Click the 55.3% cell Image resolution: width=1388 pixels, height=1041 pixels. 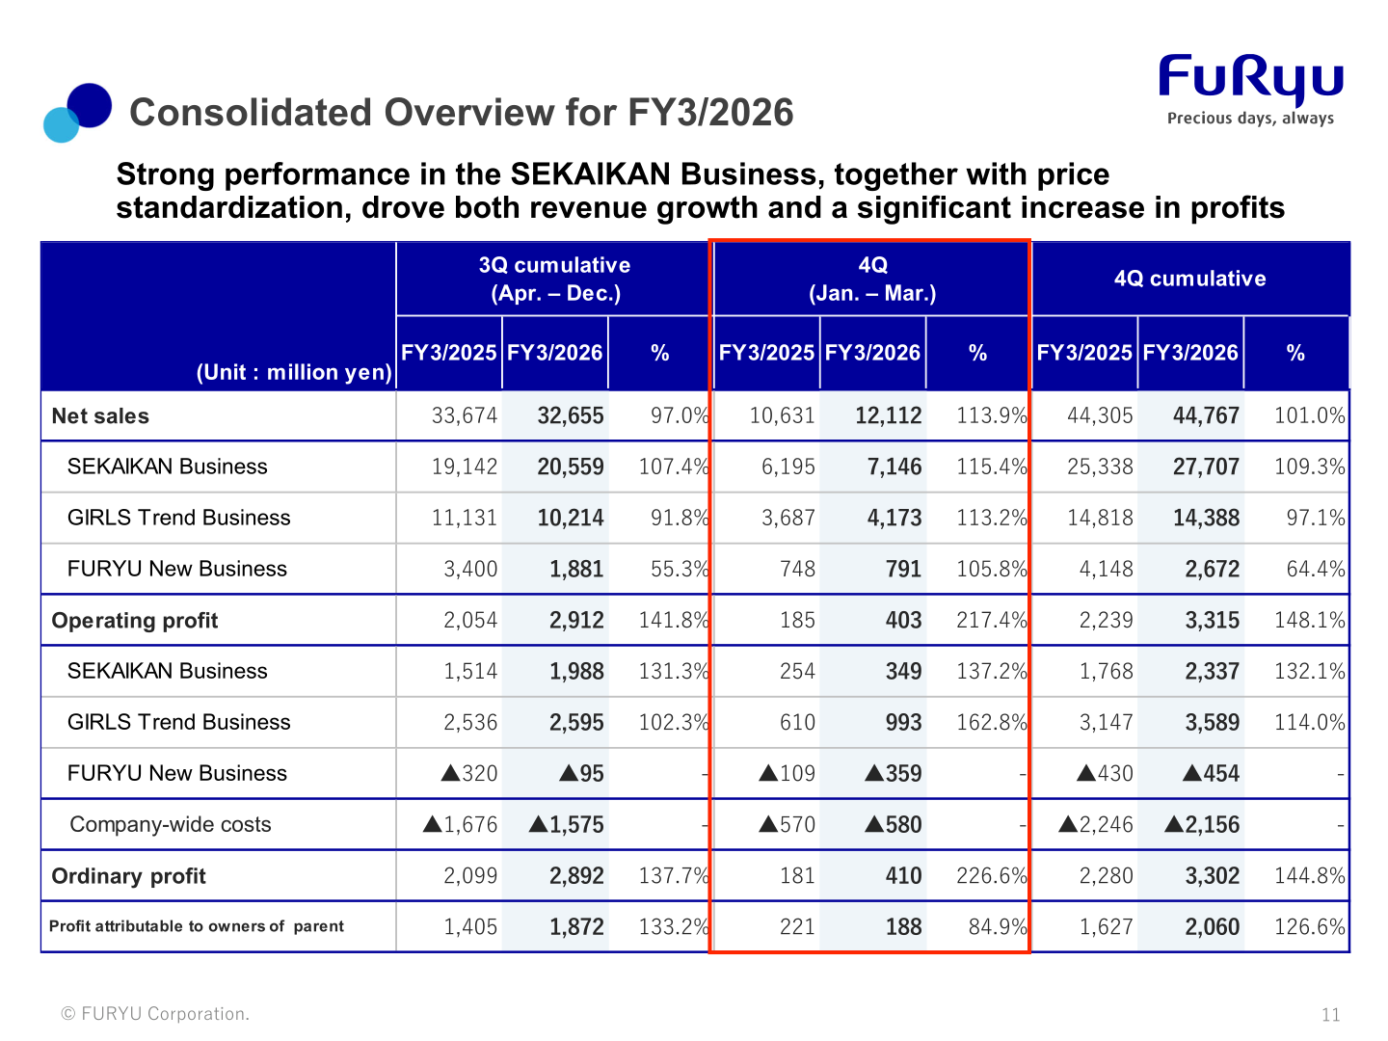point(680,569)
